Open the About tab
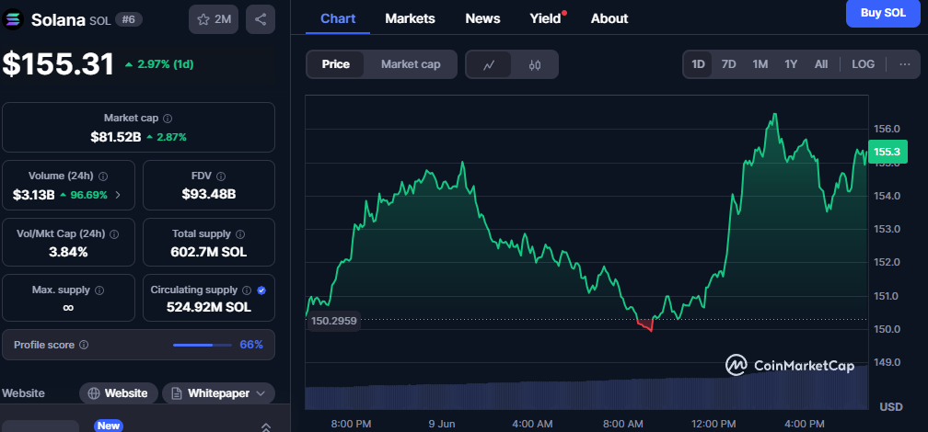Viewport: 928px width, 432px height. click(609, 19)
